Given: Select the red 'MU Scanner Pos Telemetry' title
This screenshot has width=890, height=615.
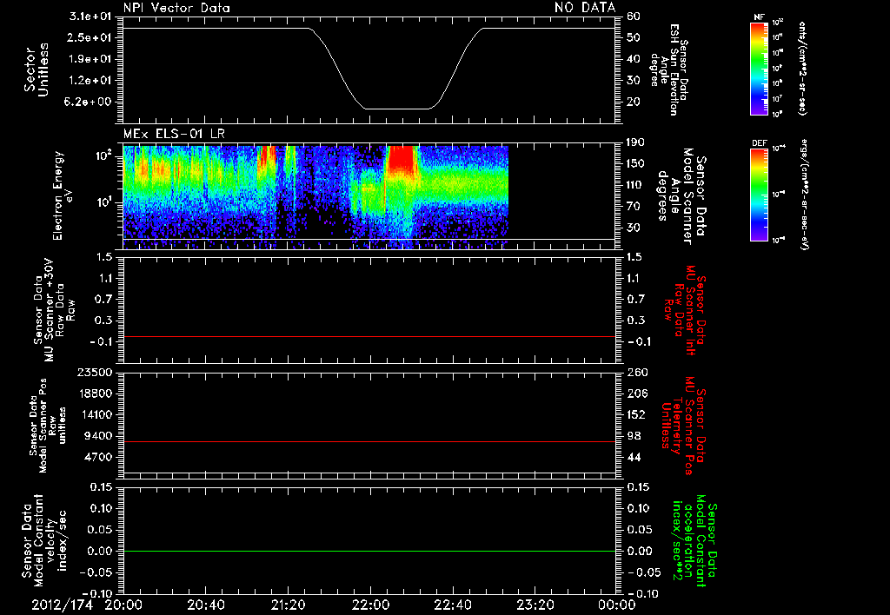Looking at the screenshot, I should pos(683,426).
